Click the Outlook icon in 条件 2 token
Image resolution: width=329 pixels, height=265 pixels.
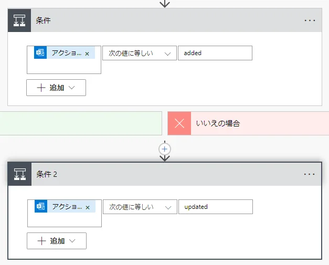(x=41, y=207)
